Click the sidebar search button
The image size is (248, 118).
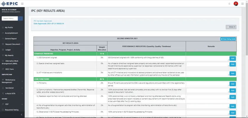point(20,19)
